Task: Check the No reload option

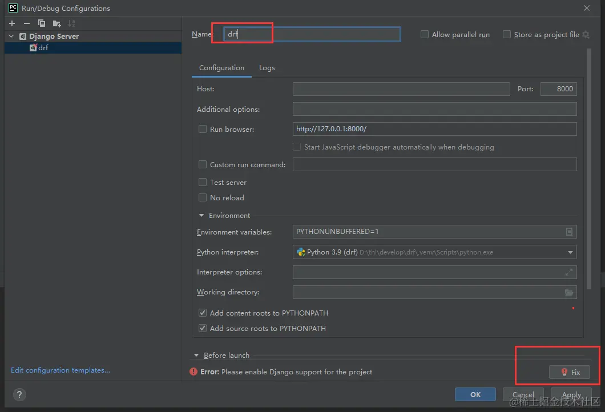Action: click(202, 197)
